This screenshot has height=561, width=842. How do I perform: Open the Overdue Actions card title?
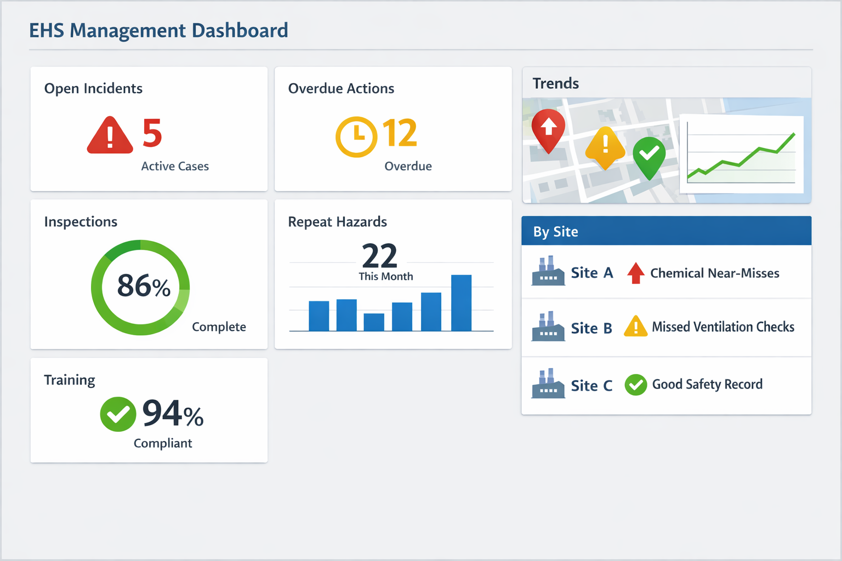point(341,89)
